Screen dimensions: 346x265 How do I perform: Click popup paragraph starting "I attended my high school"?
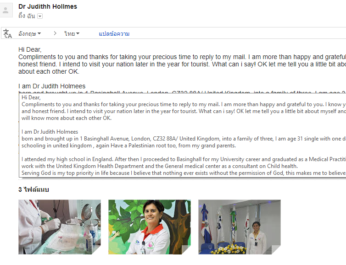[184, 162]
